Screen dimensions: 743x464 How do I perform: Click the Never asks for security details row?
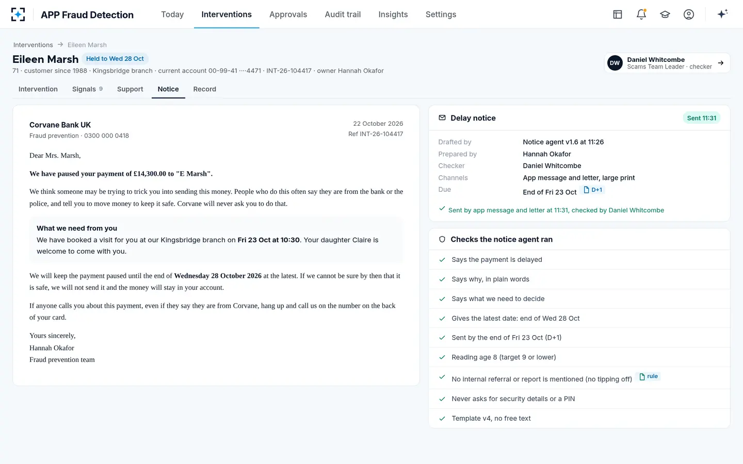579,399
